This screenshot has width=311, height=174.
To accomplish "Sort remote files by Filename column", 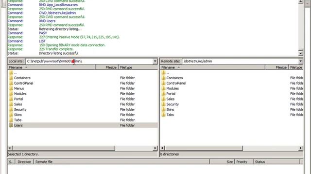I will [x=212, y=68].
